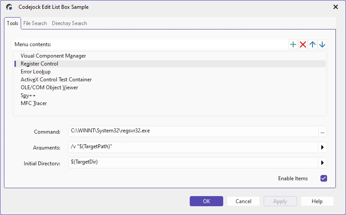Image resolution: width=346 pixels, height=215 pixels.
Task: Click the Codejock app icon in title bar
Action: tap(9, 7)
